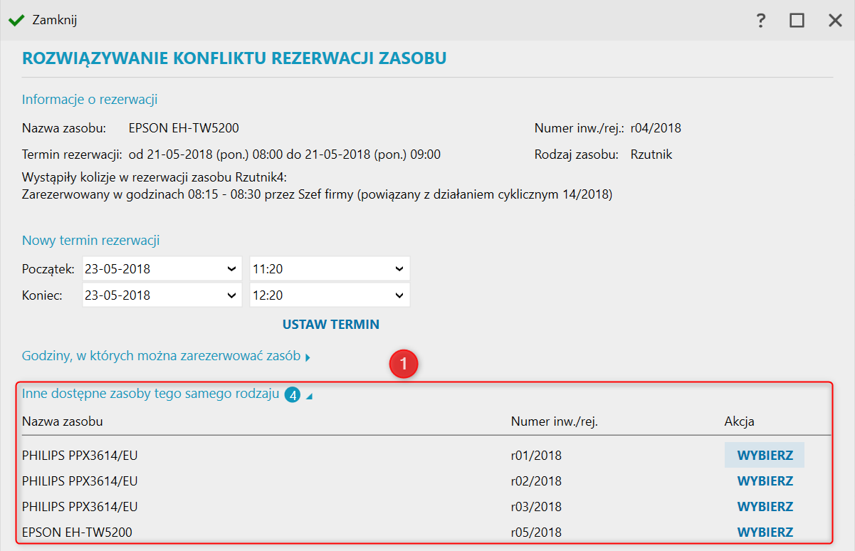Click the EPSON EH-TW5200 resource name value
The width and height of the screenshot is (855, 551).
click(x=184, y=129)
